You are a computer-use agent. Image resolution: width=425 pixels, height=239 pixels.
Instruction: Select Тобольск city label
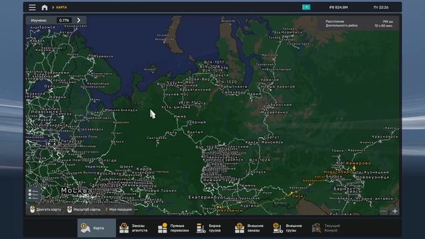[256, 172]
